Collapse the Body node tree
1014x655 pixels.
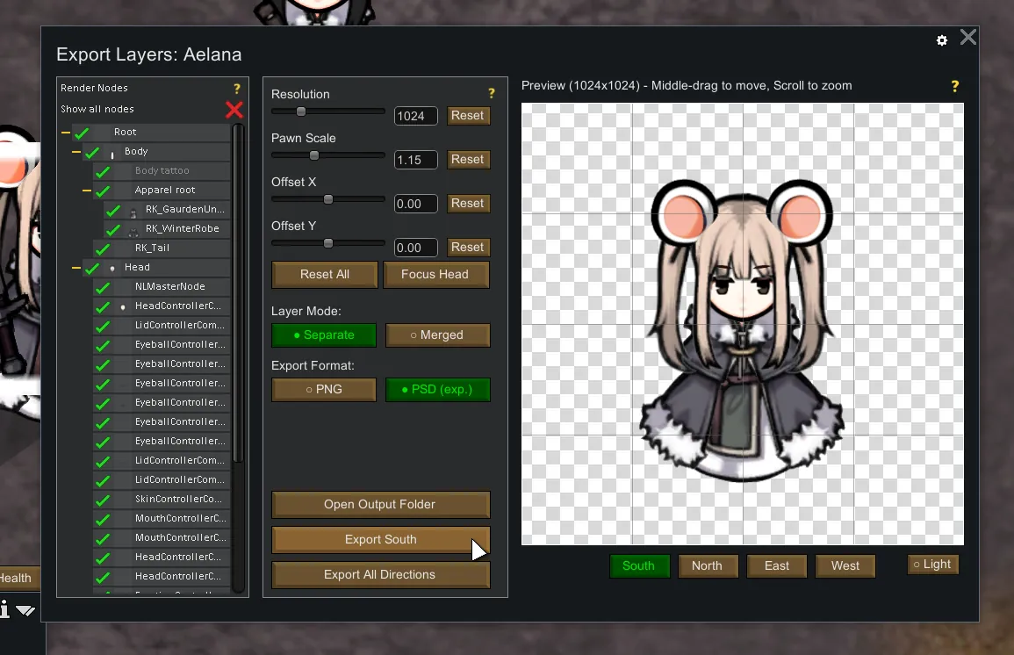tap(76, 152)
